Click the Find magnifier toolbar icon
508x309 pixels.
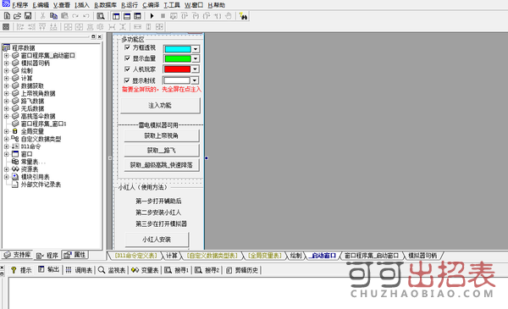[101, 16]
